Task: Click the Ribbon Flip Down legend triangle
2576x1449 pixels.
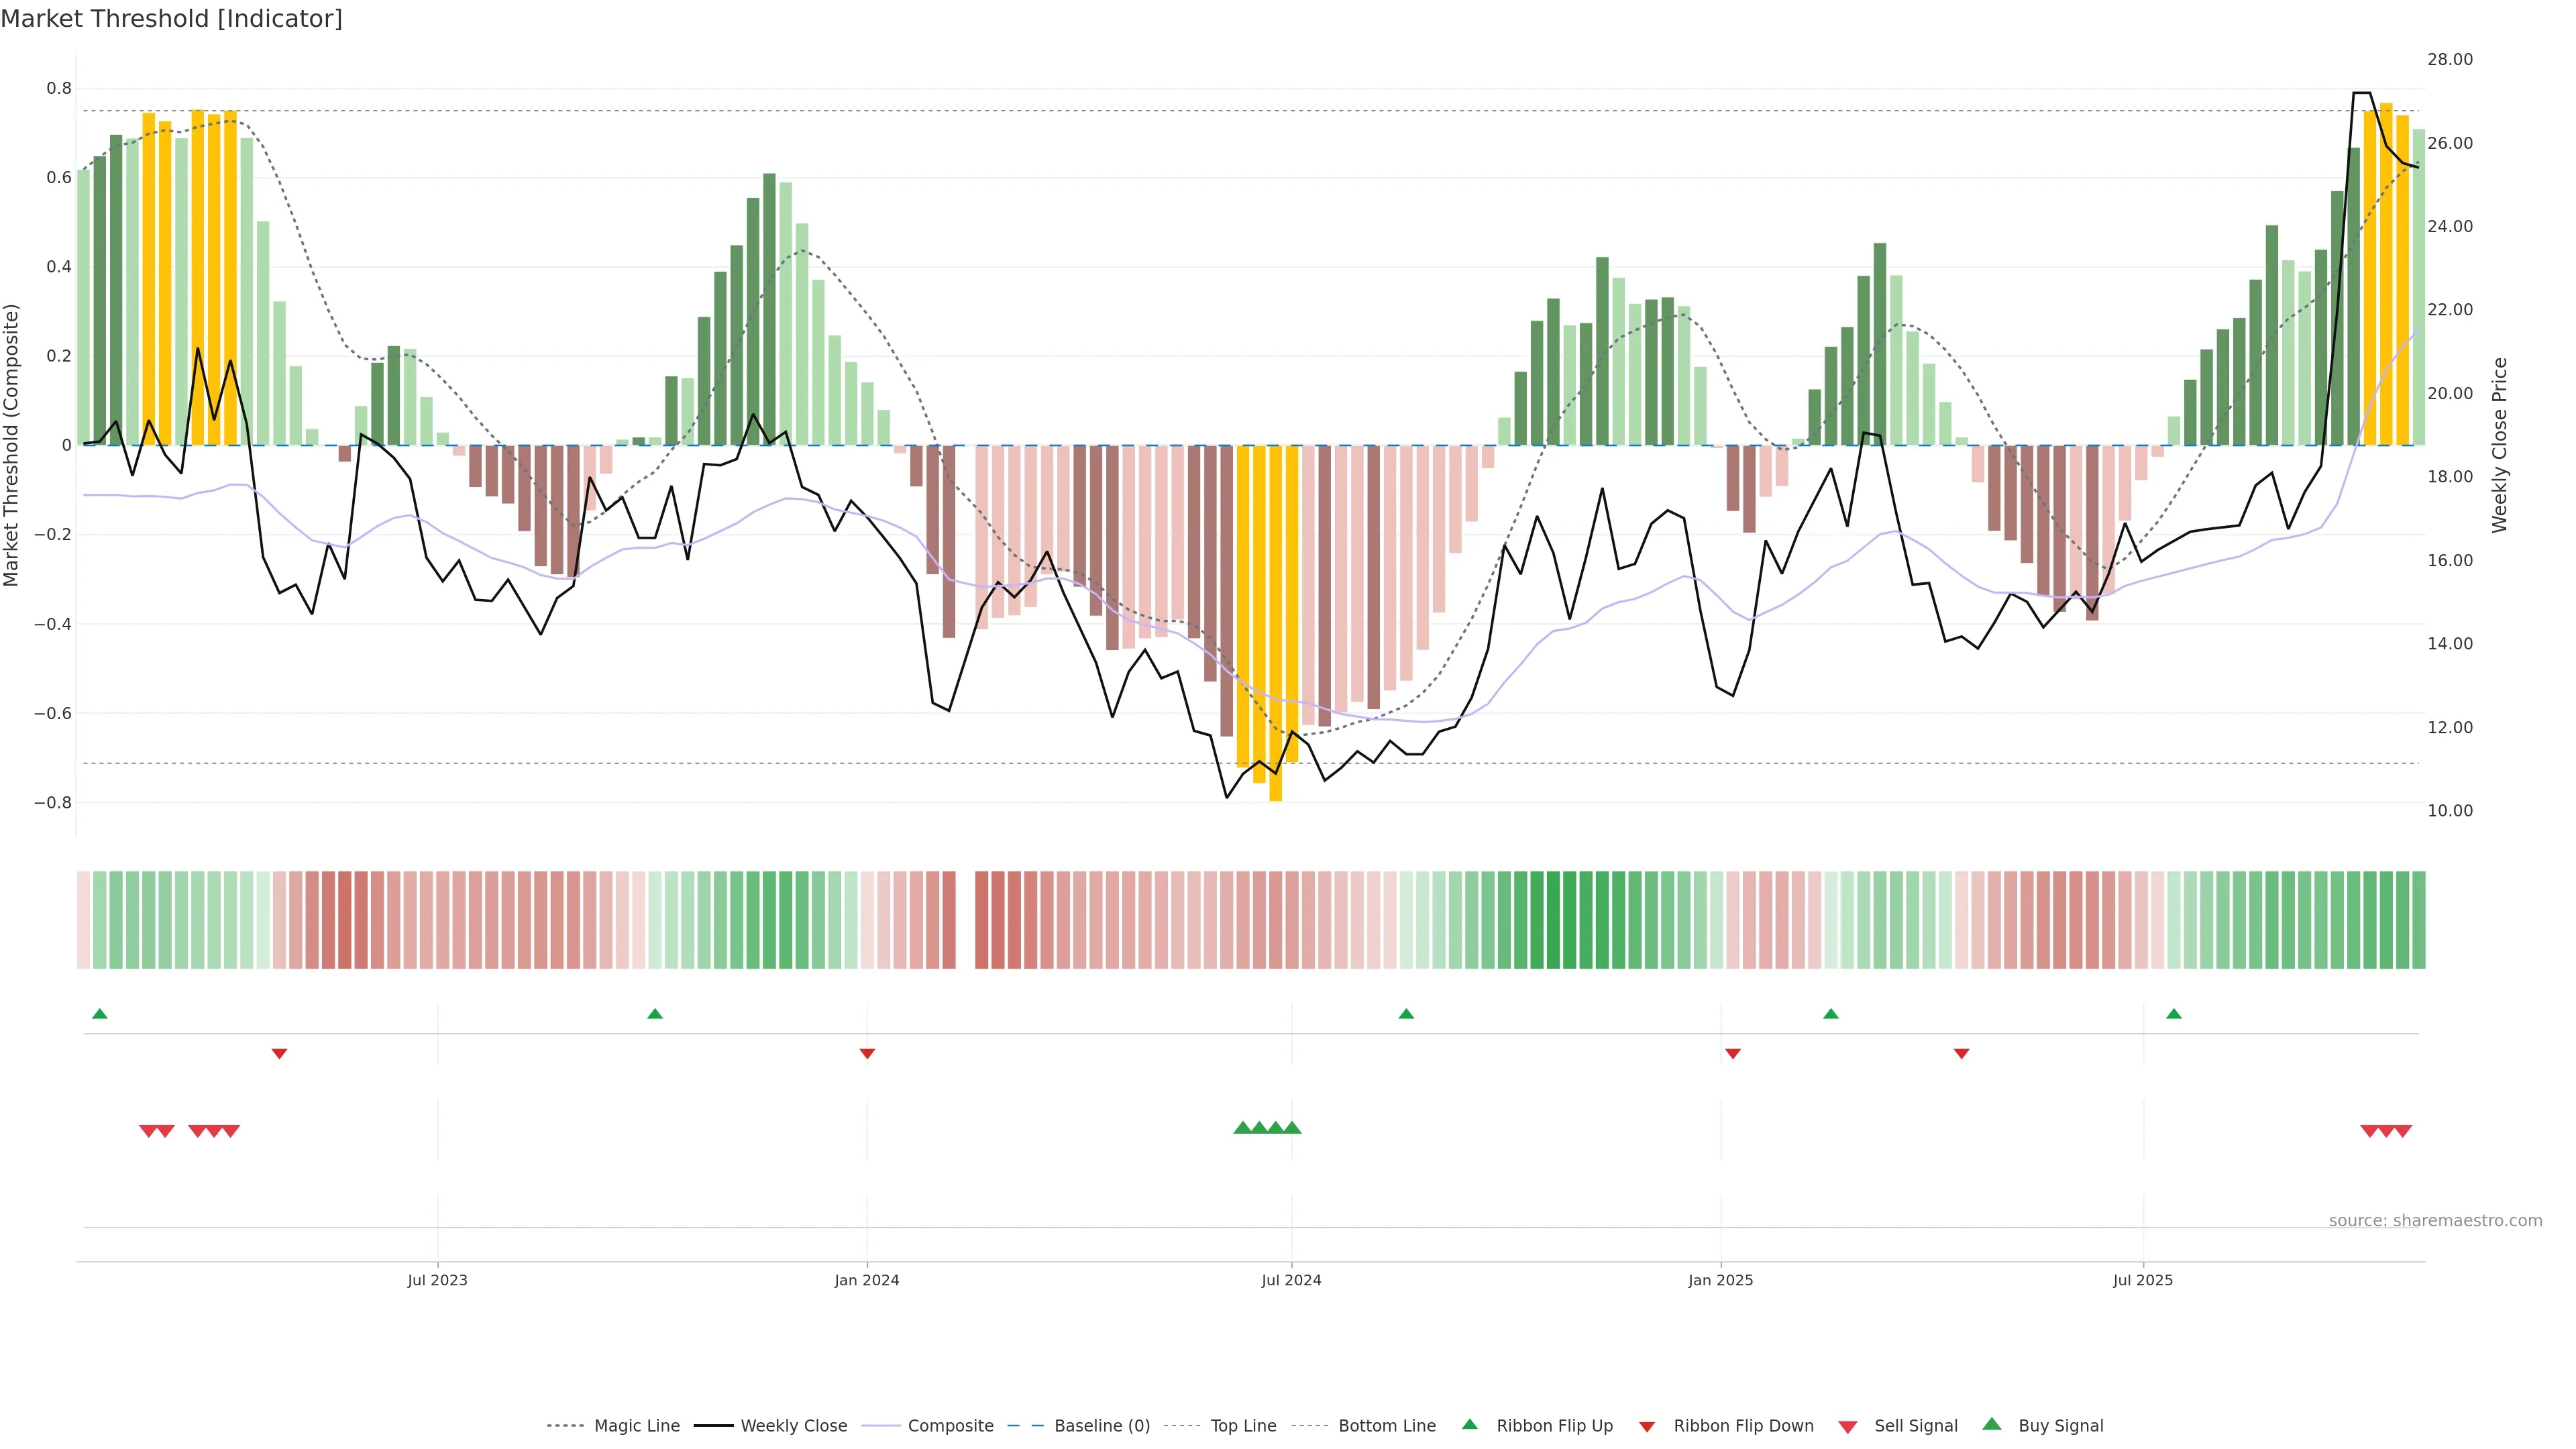Action: [x=1646, y=1427]
